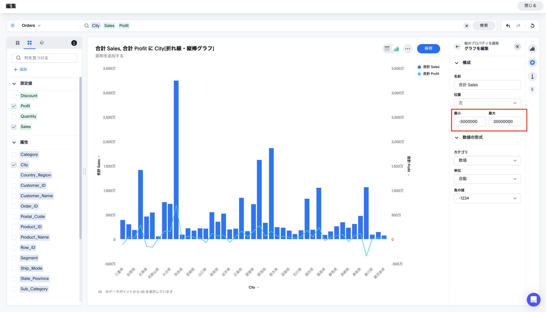Check the Category checkbox
The height and width of the screenshot is (312, 546).
[14, 155]
